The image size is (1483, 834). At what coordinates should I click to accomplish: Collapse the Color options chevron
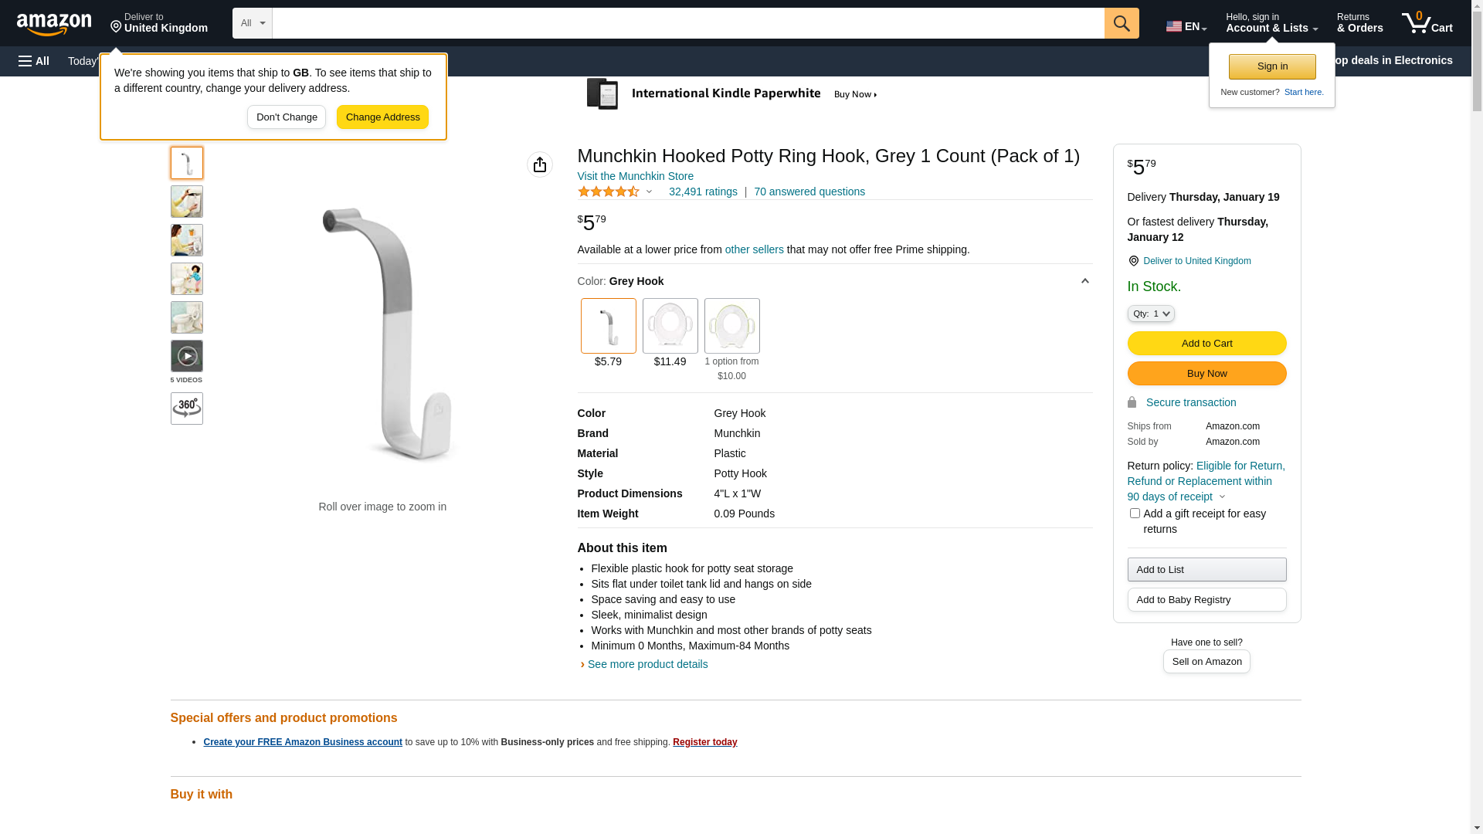[1084, 281]
